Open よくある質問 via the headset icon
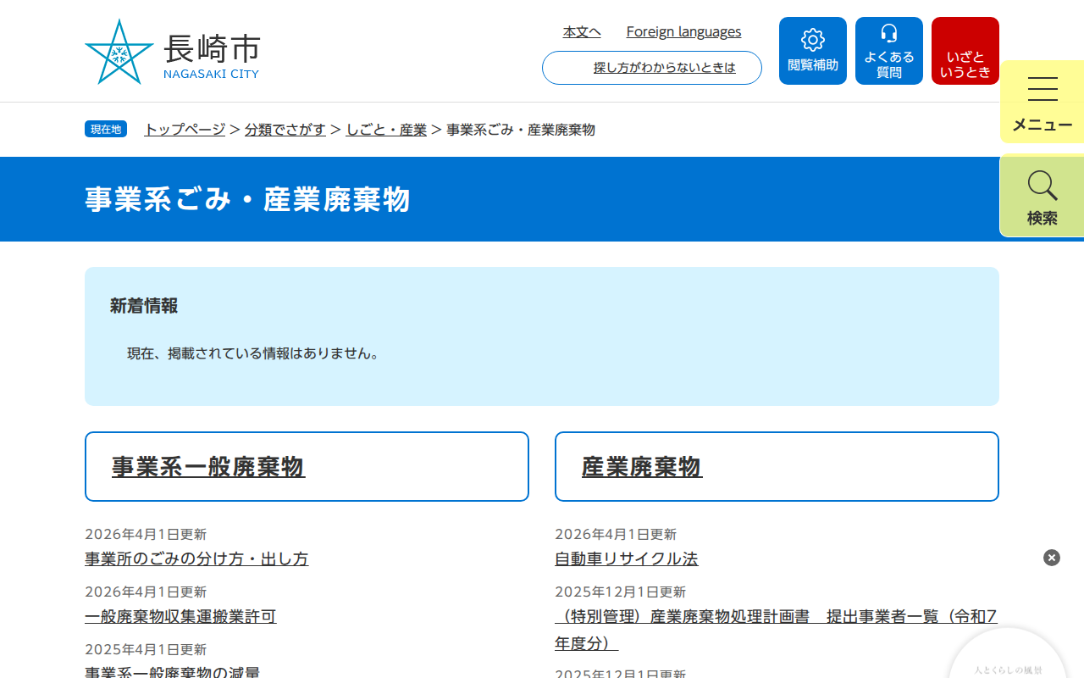The height and width of the screenshot is (678, 1084). (888, 51)
